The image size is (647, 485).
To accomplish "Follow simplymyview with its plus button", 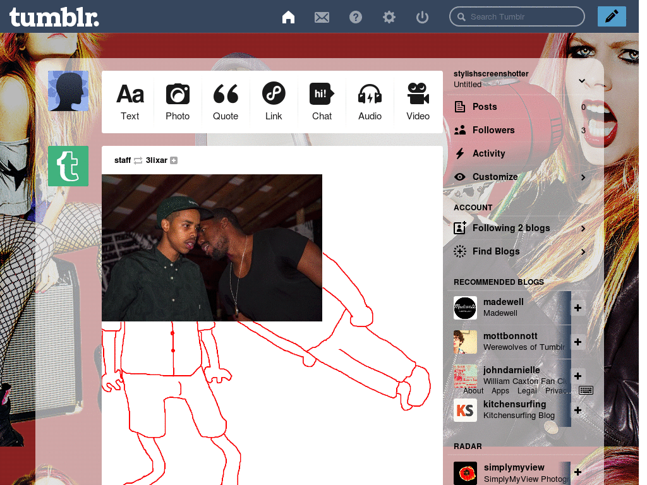I will pos(577,472).
